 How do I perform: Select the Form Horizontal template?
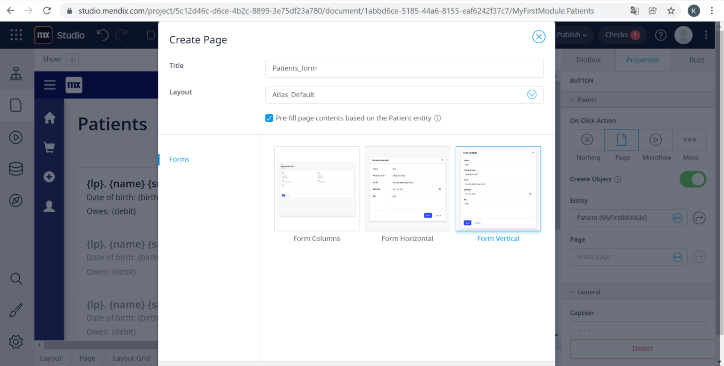[407, 189]
